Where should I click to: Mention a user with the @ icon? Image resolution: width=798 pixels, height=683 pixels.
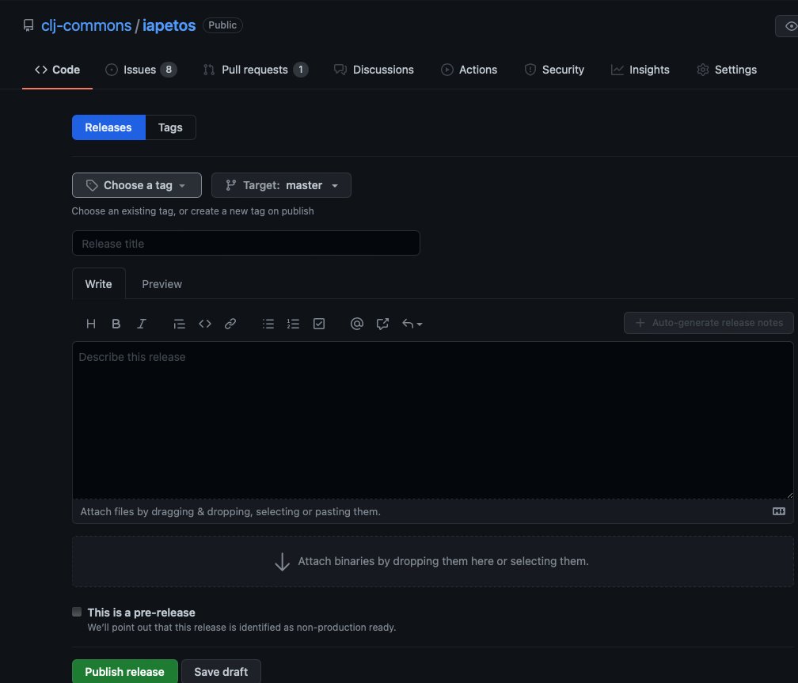point(357,324)
